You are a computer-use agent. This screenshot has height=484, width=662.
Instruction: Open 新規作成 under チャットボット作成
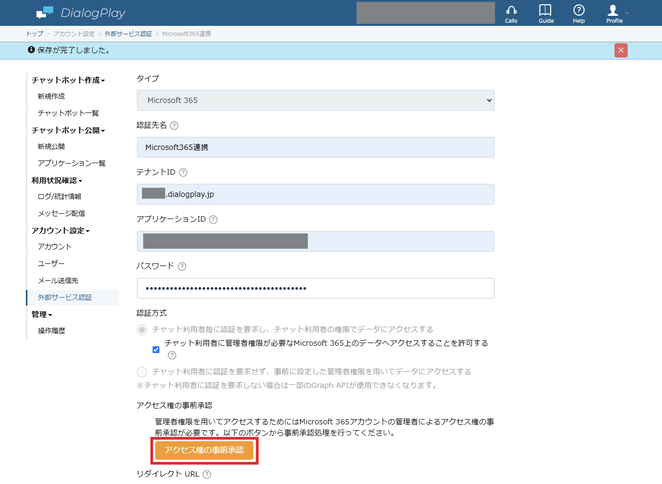pyautogui.click(x=51, y=97)
